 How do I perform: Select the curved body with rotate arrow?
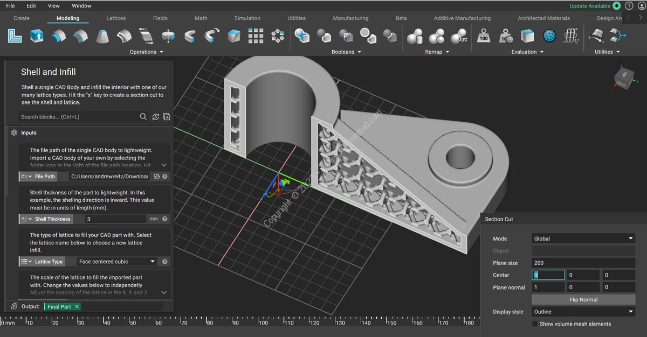(212, 36)
